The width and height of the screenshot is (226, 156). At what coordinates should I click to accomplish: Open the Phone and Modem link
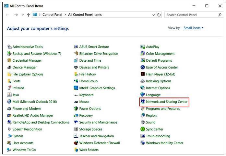click(27, 109)
